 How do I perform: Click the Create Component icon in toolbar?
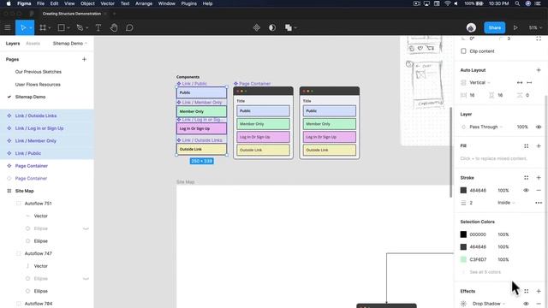(x=257, y=27)
